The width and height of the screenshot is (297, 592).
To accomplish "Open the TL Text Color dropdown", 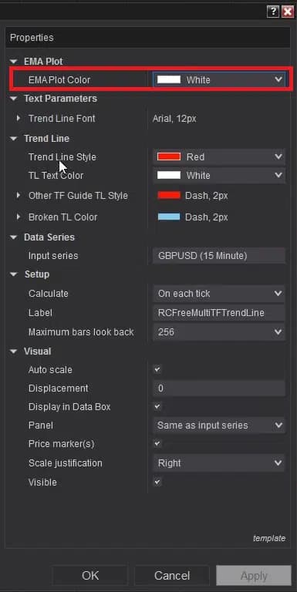I will (219, 176).
